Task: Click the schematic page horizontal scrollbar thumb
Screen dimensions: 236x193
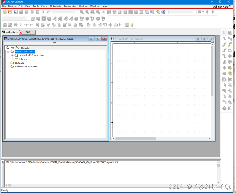Action: (x=136, y=138)
